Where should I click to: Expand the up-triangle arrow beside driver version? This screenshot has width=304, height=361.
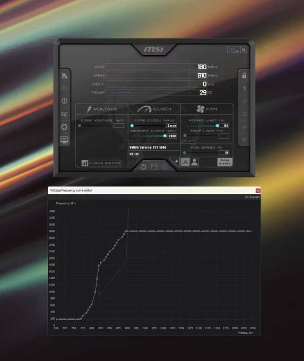tap(176, 161)
